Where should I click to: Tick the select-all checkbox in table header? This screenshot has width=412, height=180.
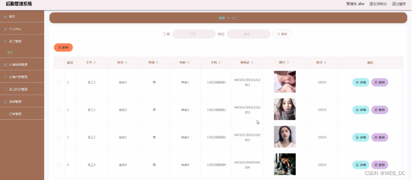(x=59, y=63)
